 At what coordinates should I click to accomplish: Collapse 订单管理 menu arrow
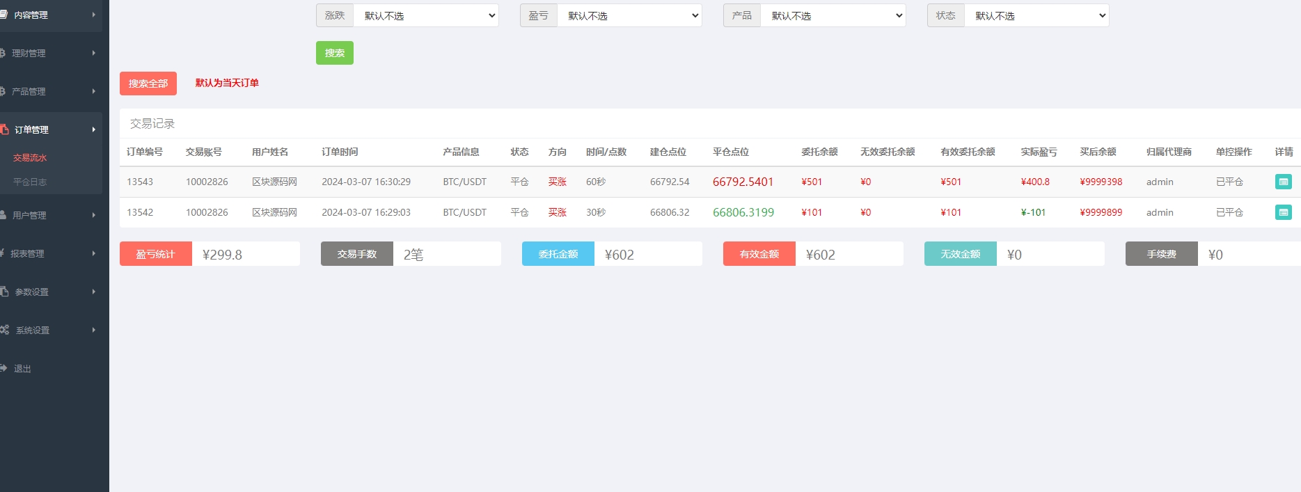point(93,129)
